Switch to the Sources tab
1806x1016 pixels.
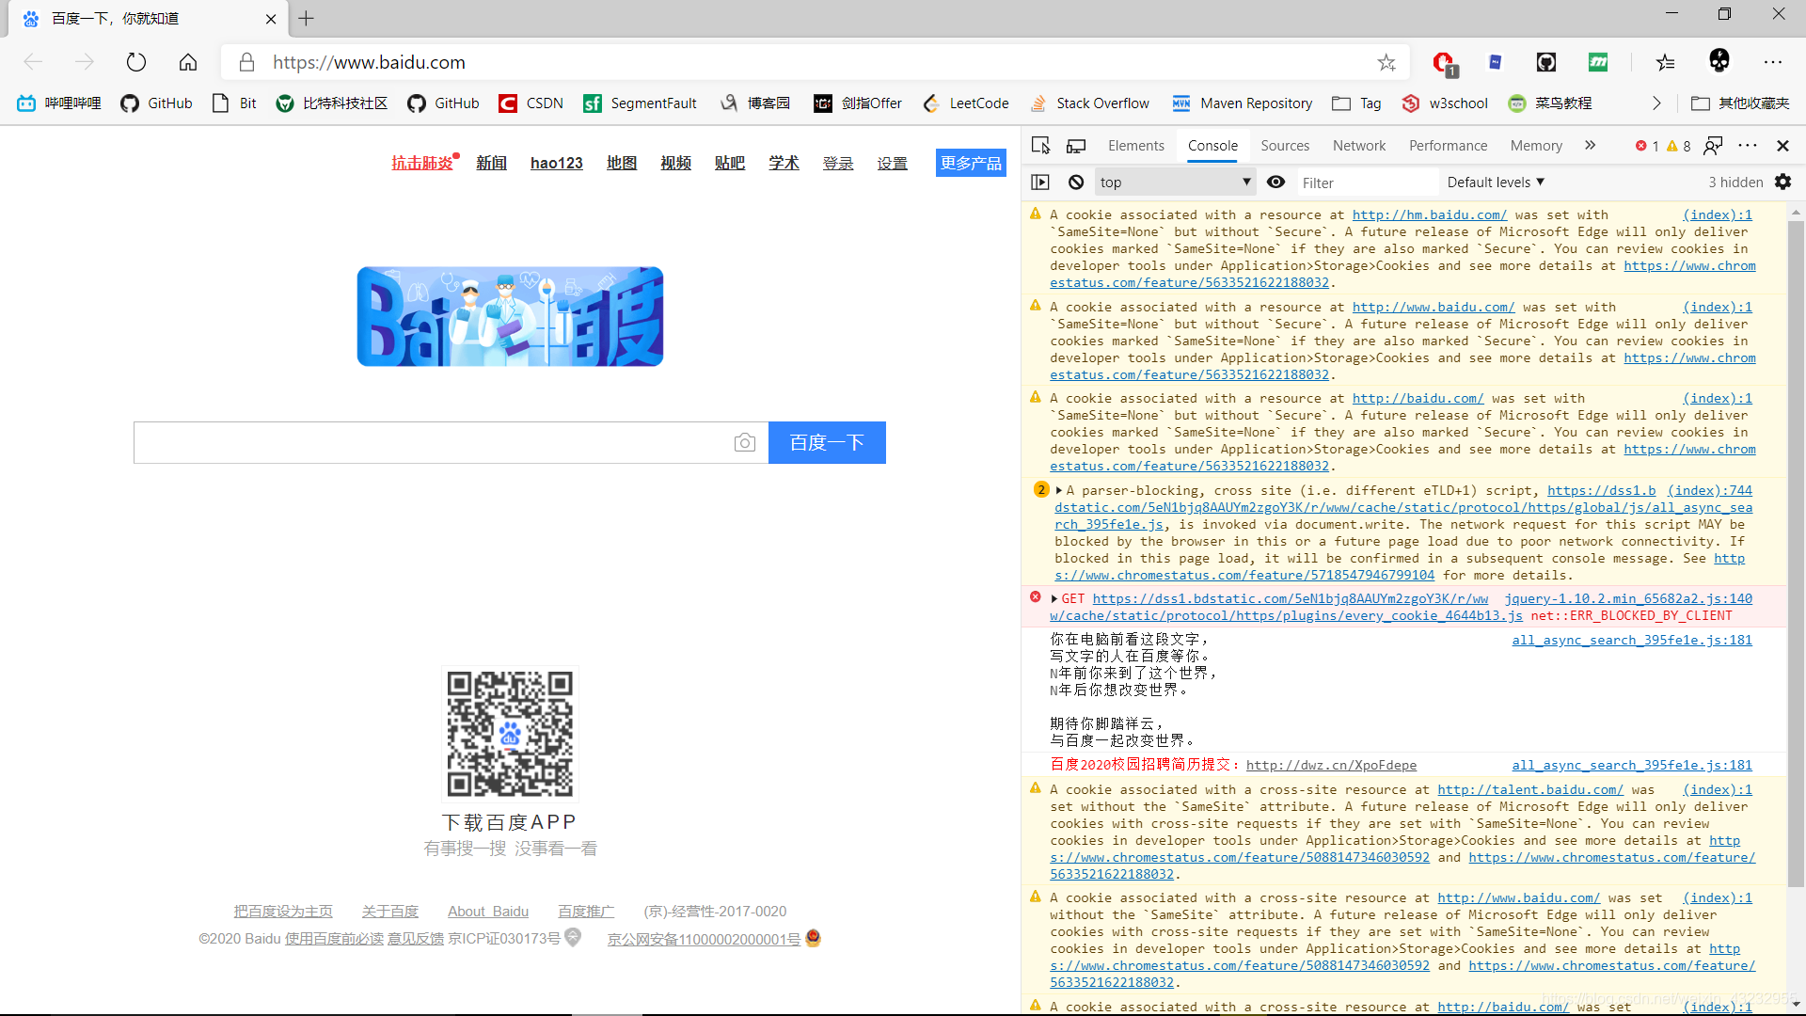pyautogui.click(x=1285, y=146)
